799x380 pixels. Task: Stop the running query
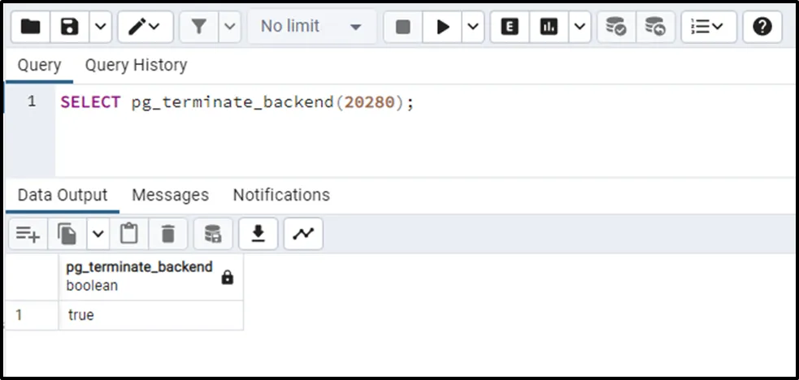(402, 27)
